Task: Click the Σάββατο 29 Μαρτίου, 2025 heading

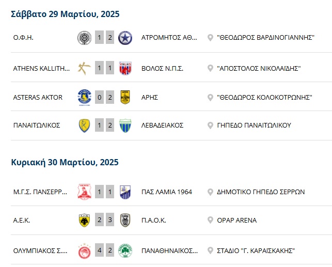Action: [x=65, y=14]
